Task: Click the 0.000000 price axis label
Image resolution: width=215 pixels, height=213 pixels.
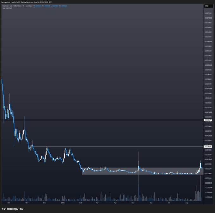Action: [208, 183]
